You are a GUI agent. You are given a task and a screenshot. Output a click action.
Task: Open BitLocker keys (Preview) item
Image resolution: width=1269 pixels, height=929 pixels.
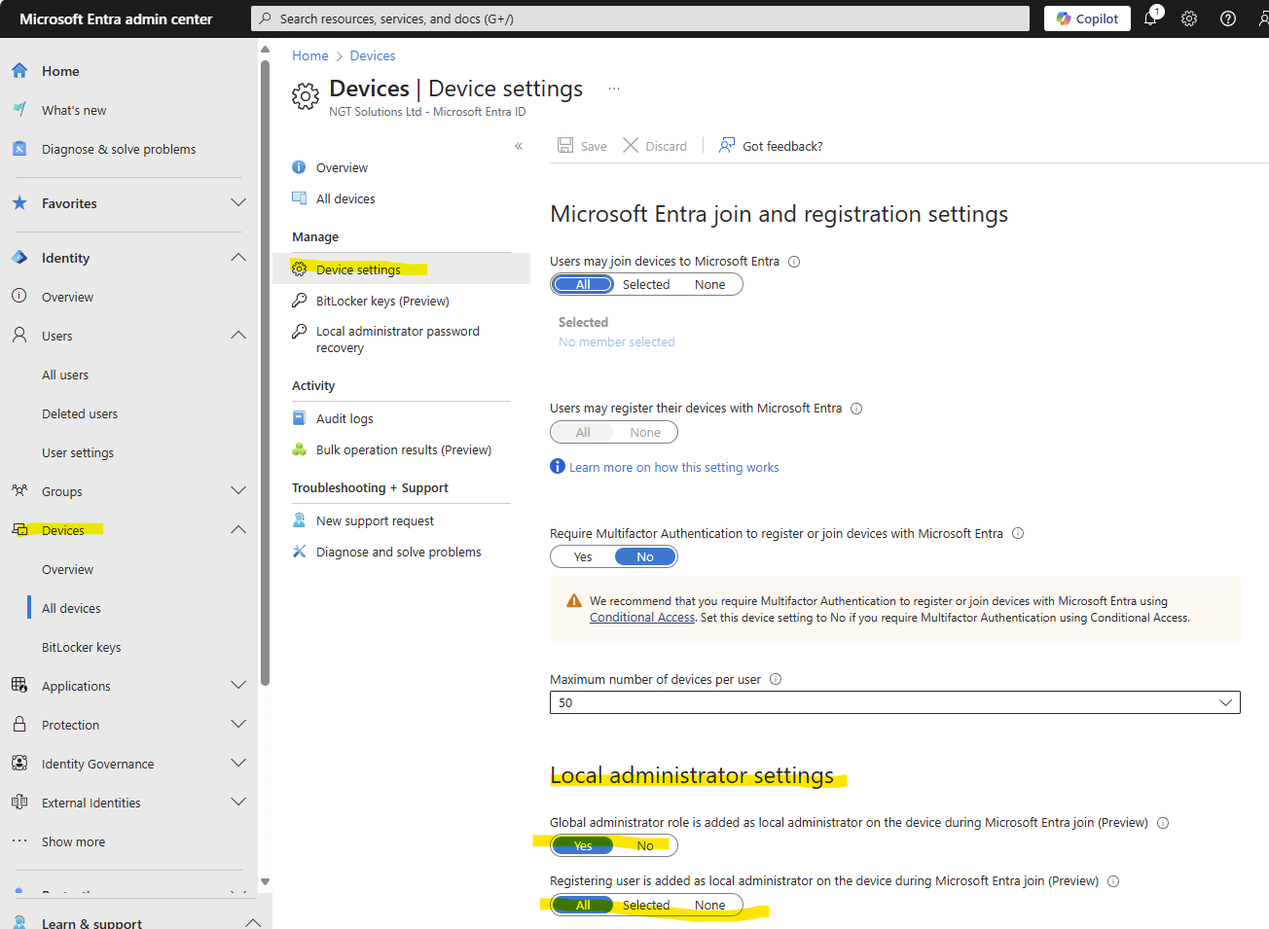[x=382, y=301]
